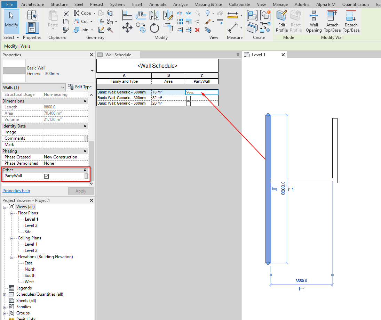Image resolution: width=381 pixels, height=320 pixels.
Task: Click the Apply button in Properties
Action: pyautogui.click(x=81, y=191)
